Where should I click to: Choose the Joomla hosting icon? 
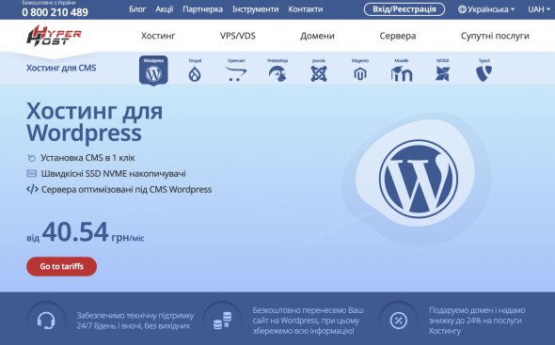[x=319, y=71]
